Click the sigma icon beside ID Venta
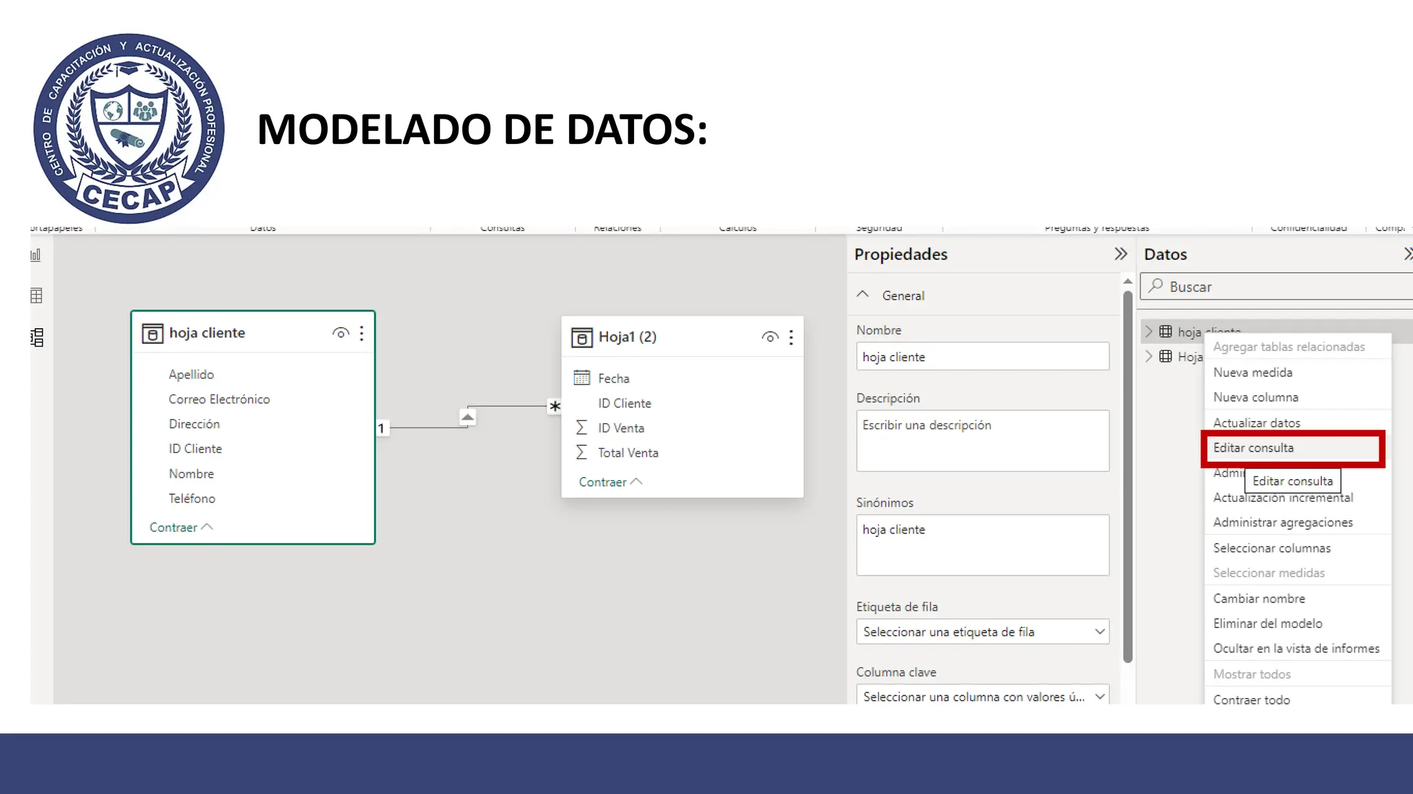This screenshot has height=794, width=1413. [x=582, y=428]
